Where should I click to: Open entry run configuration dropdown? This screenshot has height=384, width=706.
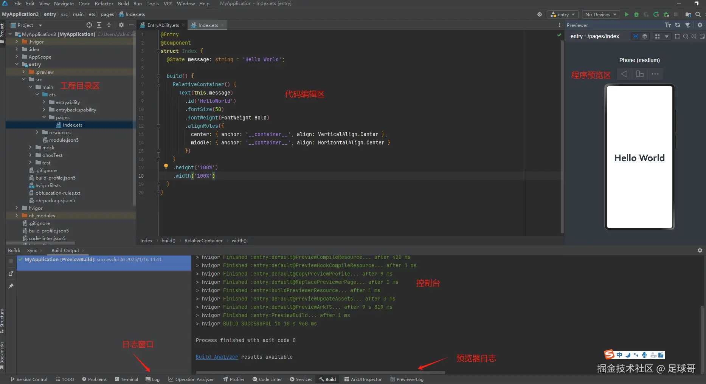563,14
